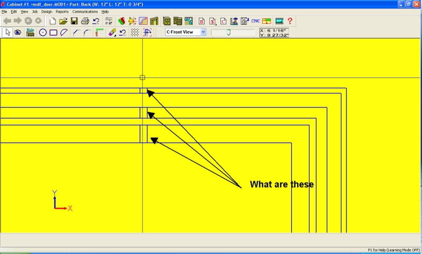
Task: Save using the floppy disk icon
Action: click(x=74, y=21)
